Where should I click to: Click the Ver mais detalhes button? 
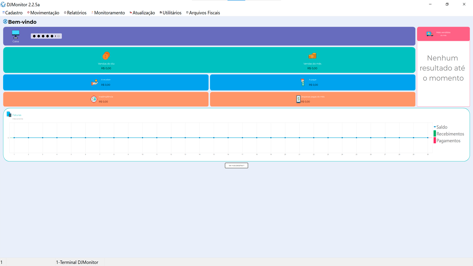point(237,166)
